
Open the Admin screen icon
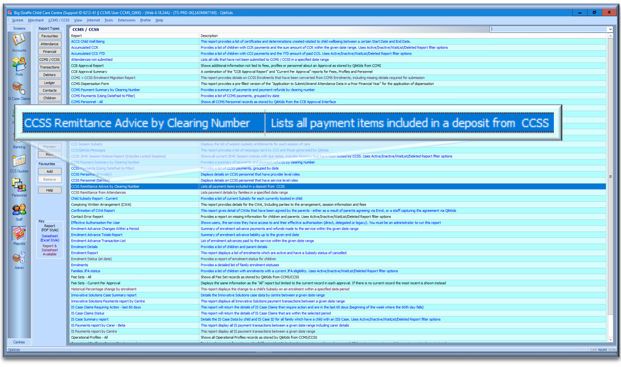click(x=19, y=258)
